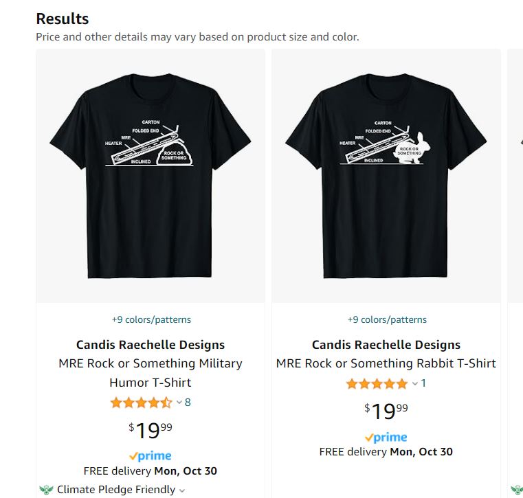Click the $19.99 price of Military Humor shirt

pos(150,430)
